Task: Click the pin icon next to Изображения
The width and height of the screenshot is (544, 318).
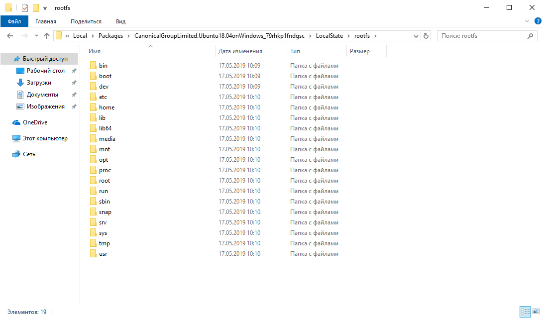Action: [x=74, y=106]
